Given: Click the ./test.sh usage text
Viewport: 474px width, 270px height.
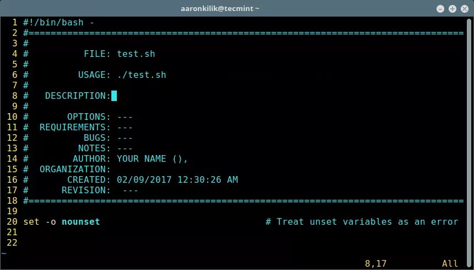Looking at the screenshot, I should 142,75.
